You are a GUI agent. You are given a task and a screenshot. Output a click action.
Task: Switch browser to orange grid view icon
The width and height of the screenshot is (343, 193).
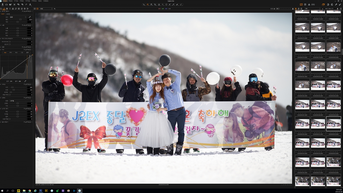[x=296, y=9]
